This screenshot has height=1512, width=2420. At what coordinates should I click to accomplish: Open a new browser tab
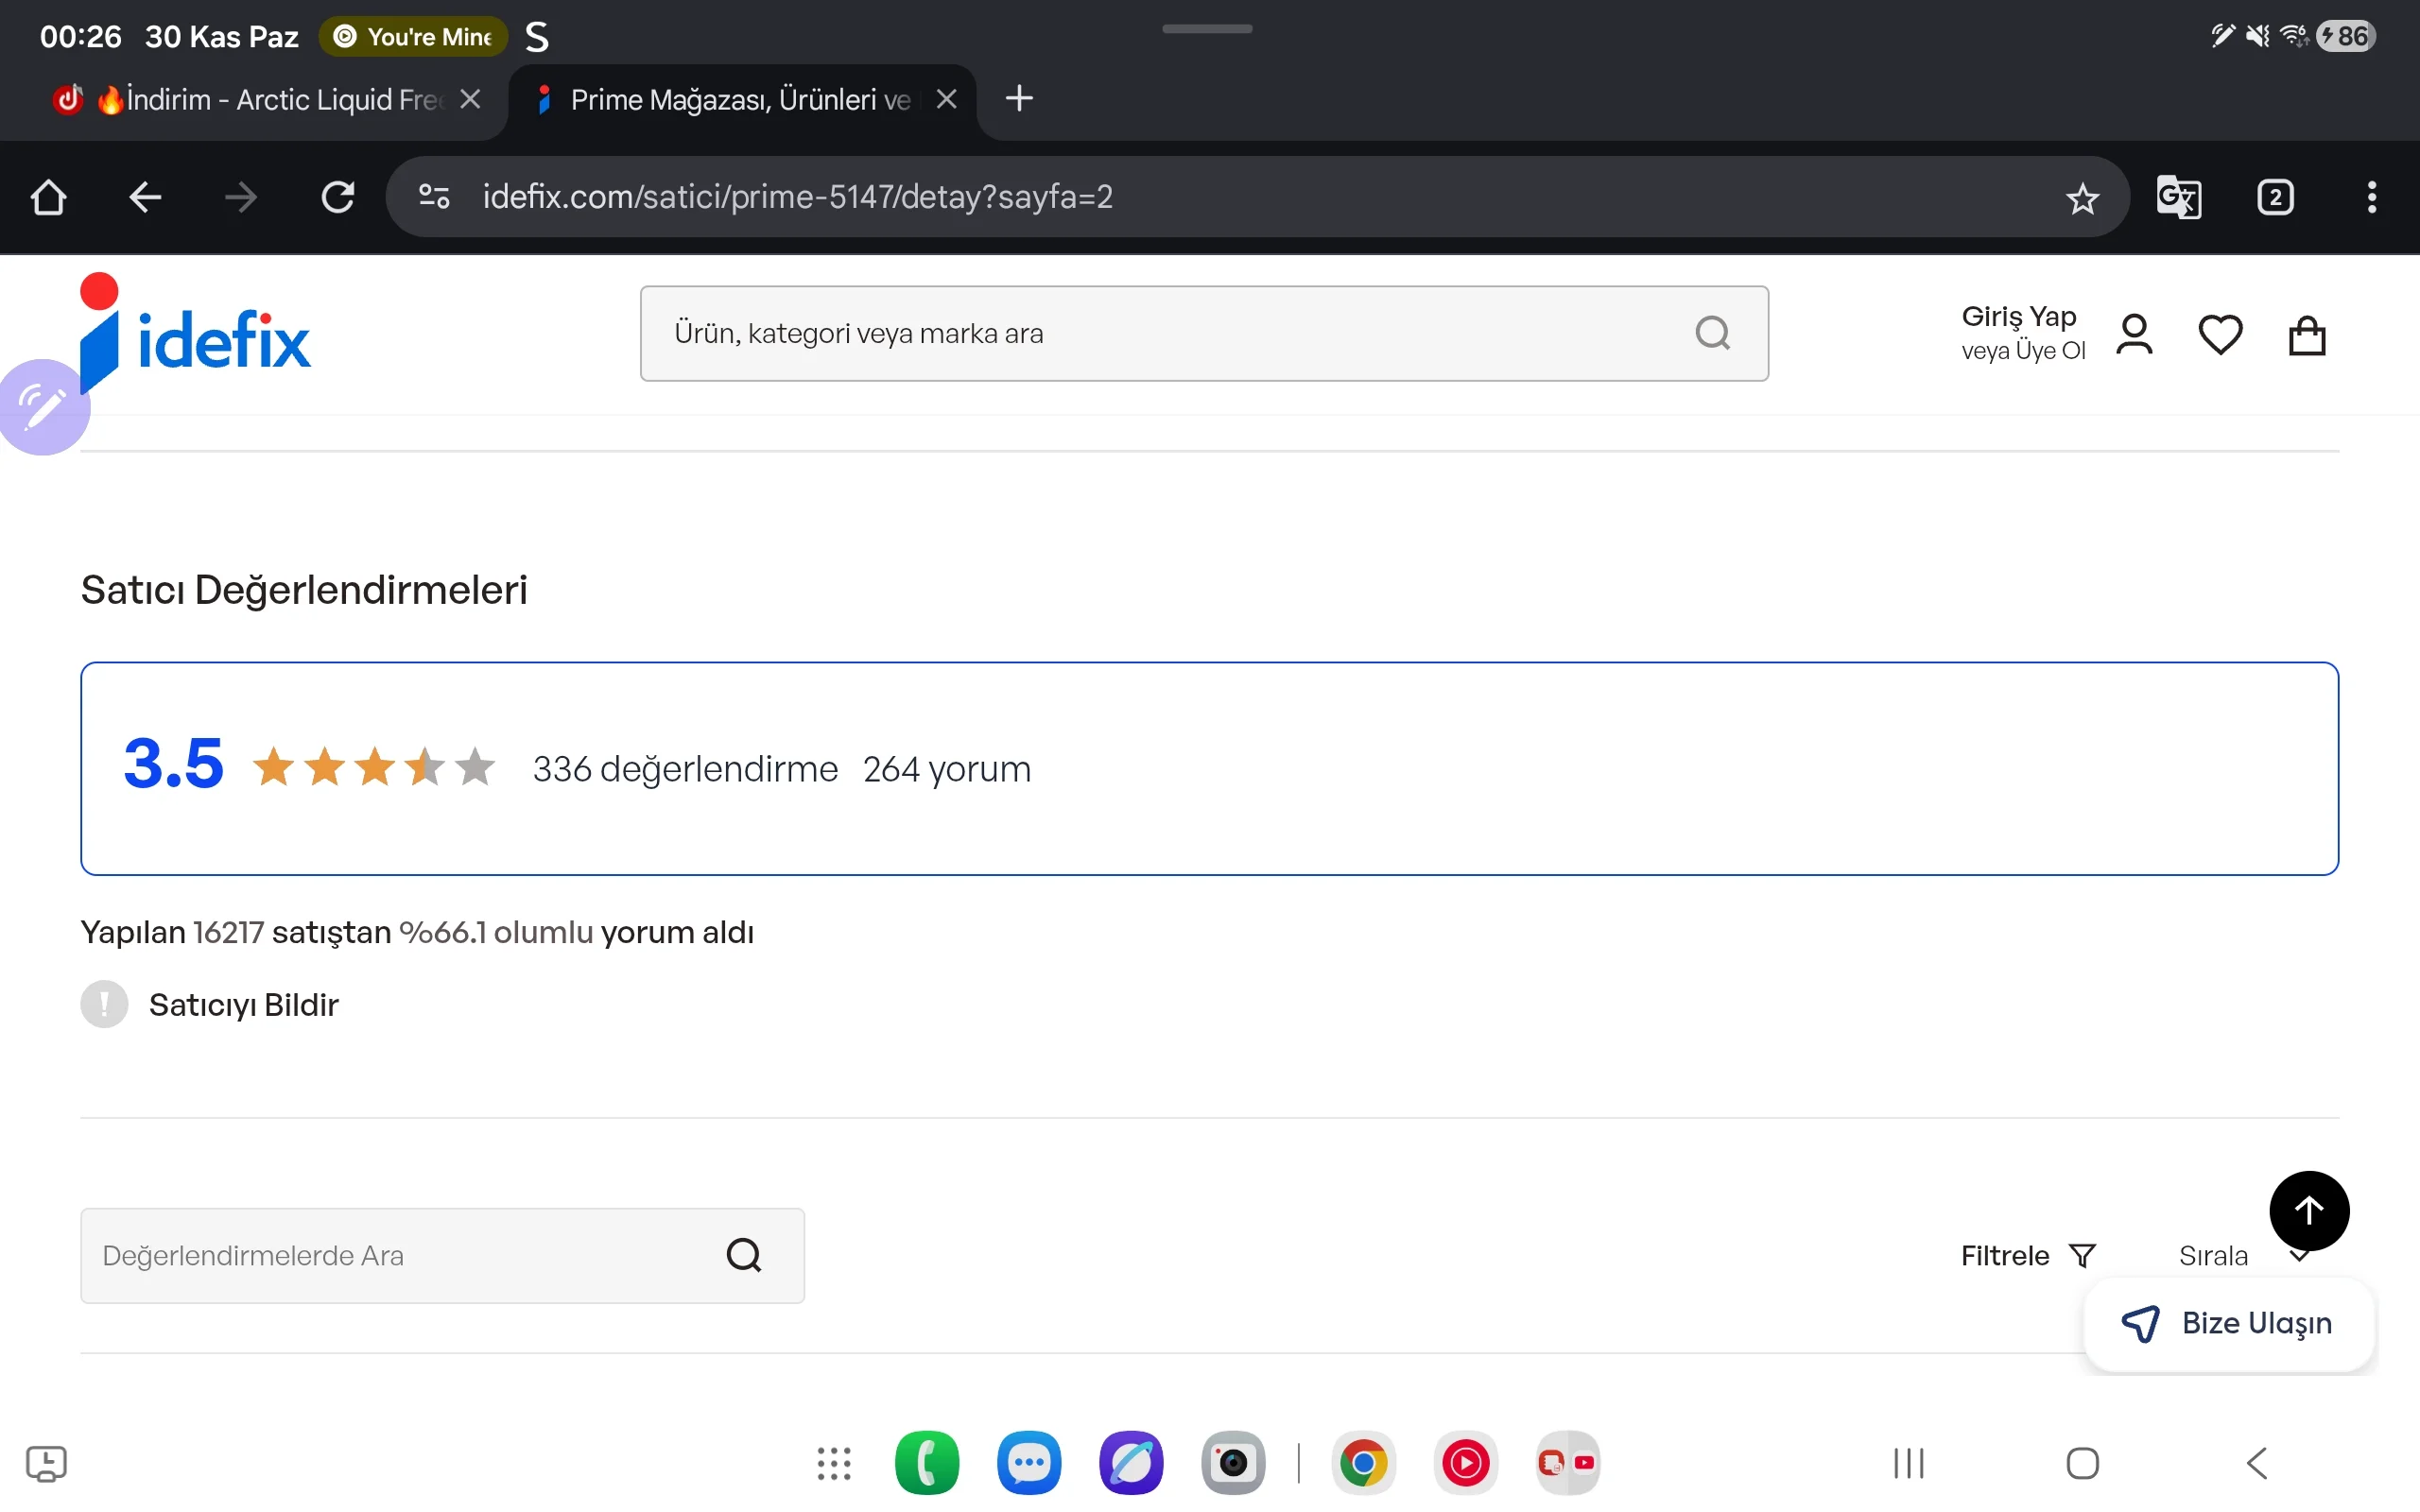click(x=1018, y=99)
